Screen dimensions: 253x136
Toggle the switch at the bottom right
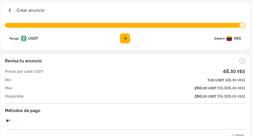click(238, 135)
